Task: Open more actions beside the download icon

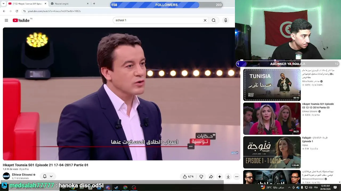Action: [237, 177]
